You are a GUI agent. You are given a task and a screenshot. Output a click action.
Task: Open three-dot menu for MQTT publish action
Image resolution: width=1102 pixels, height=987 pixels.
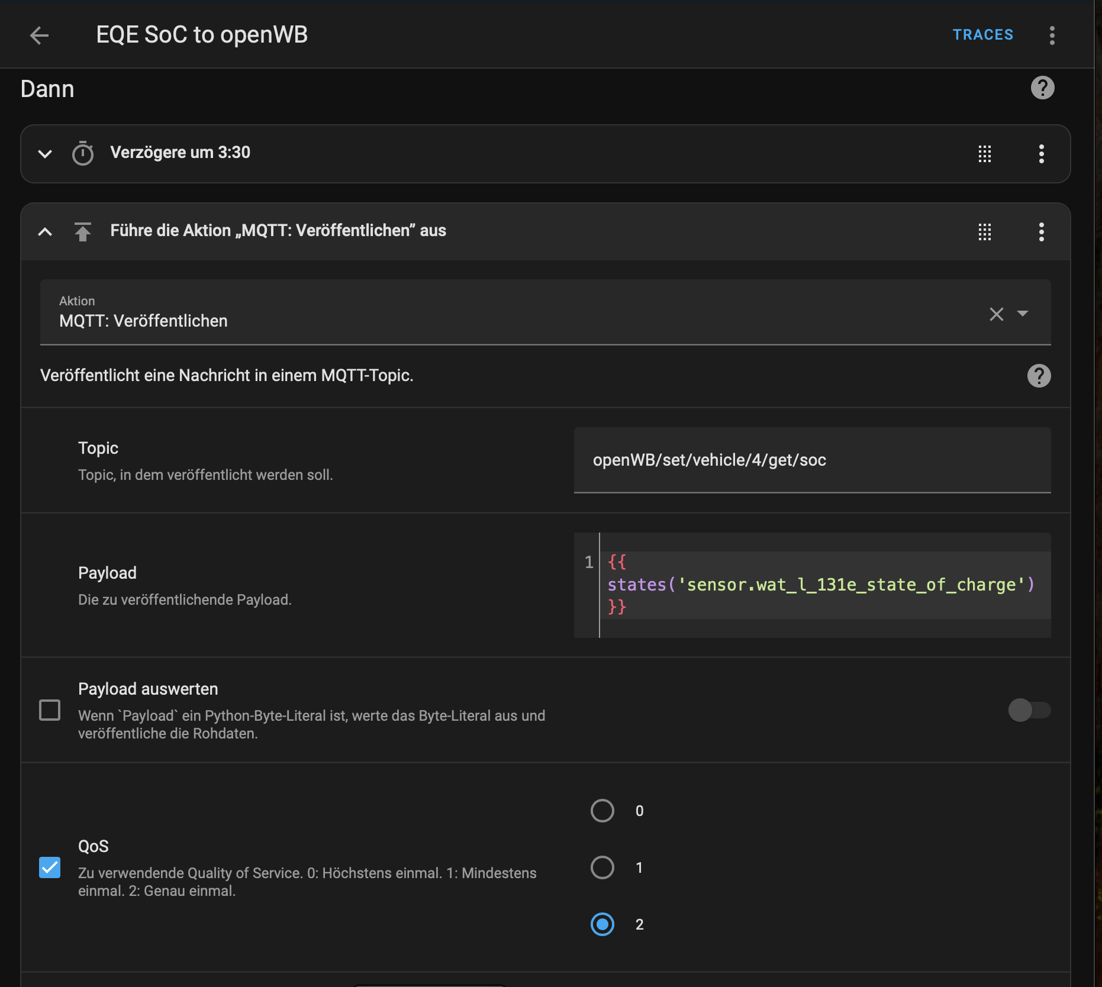click(x=1041, y=232)
